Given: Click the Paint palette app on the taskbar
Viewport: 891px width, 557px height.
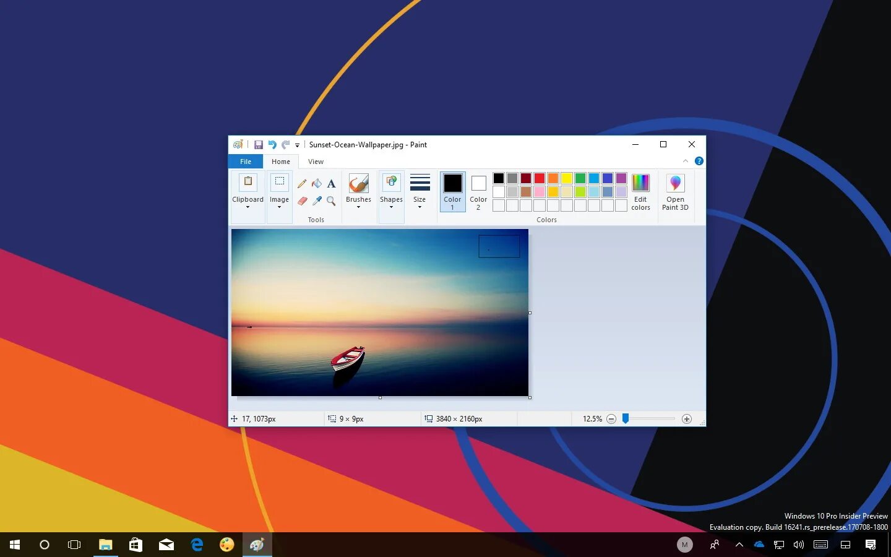Looking at the screenshot, I should point(227,545).
